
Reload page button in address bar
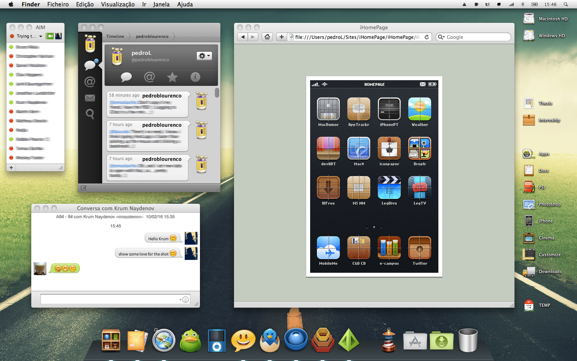click(427, 37)
